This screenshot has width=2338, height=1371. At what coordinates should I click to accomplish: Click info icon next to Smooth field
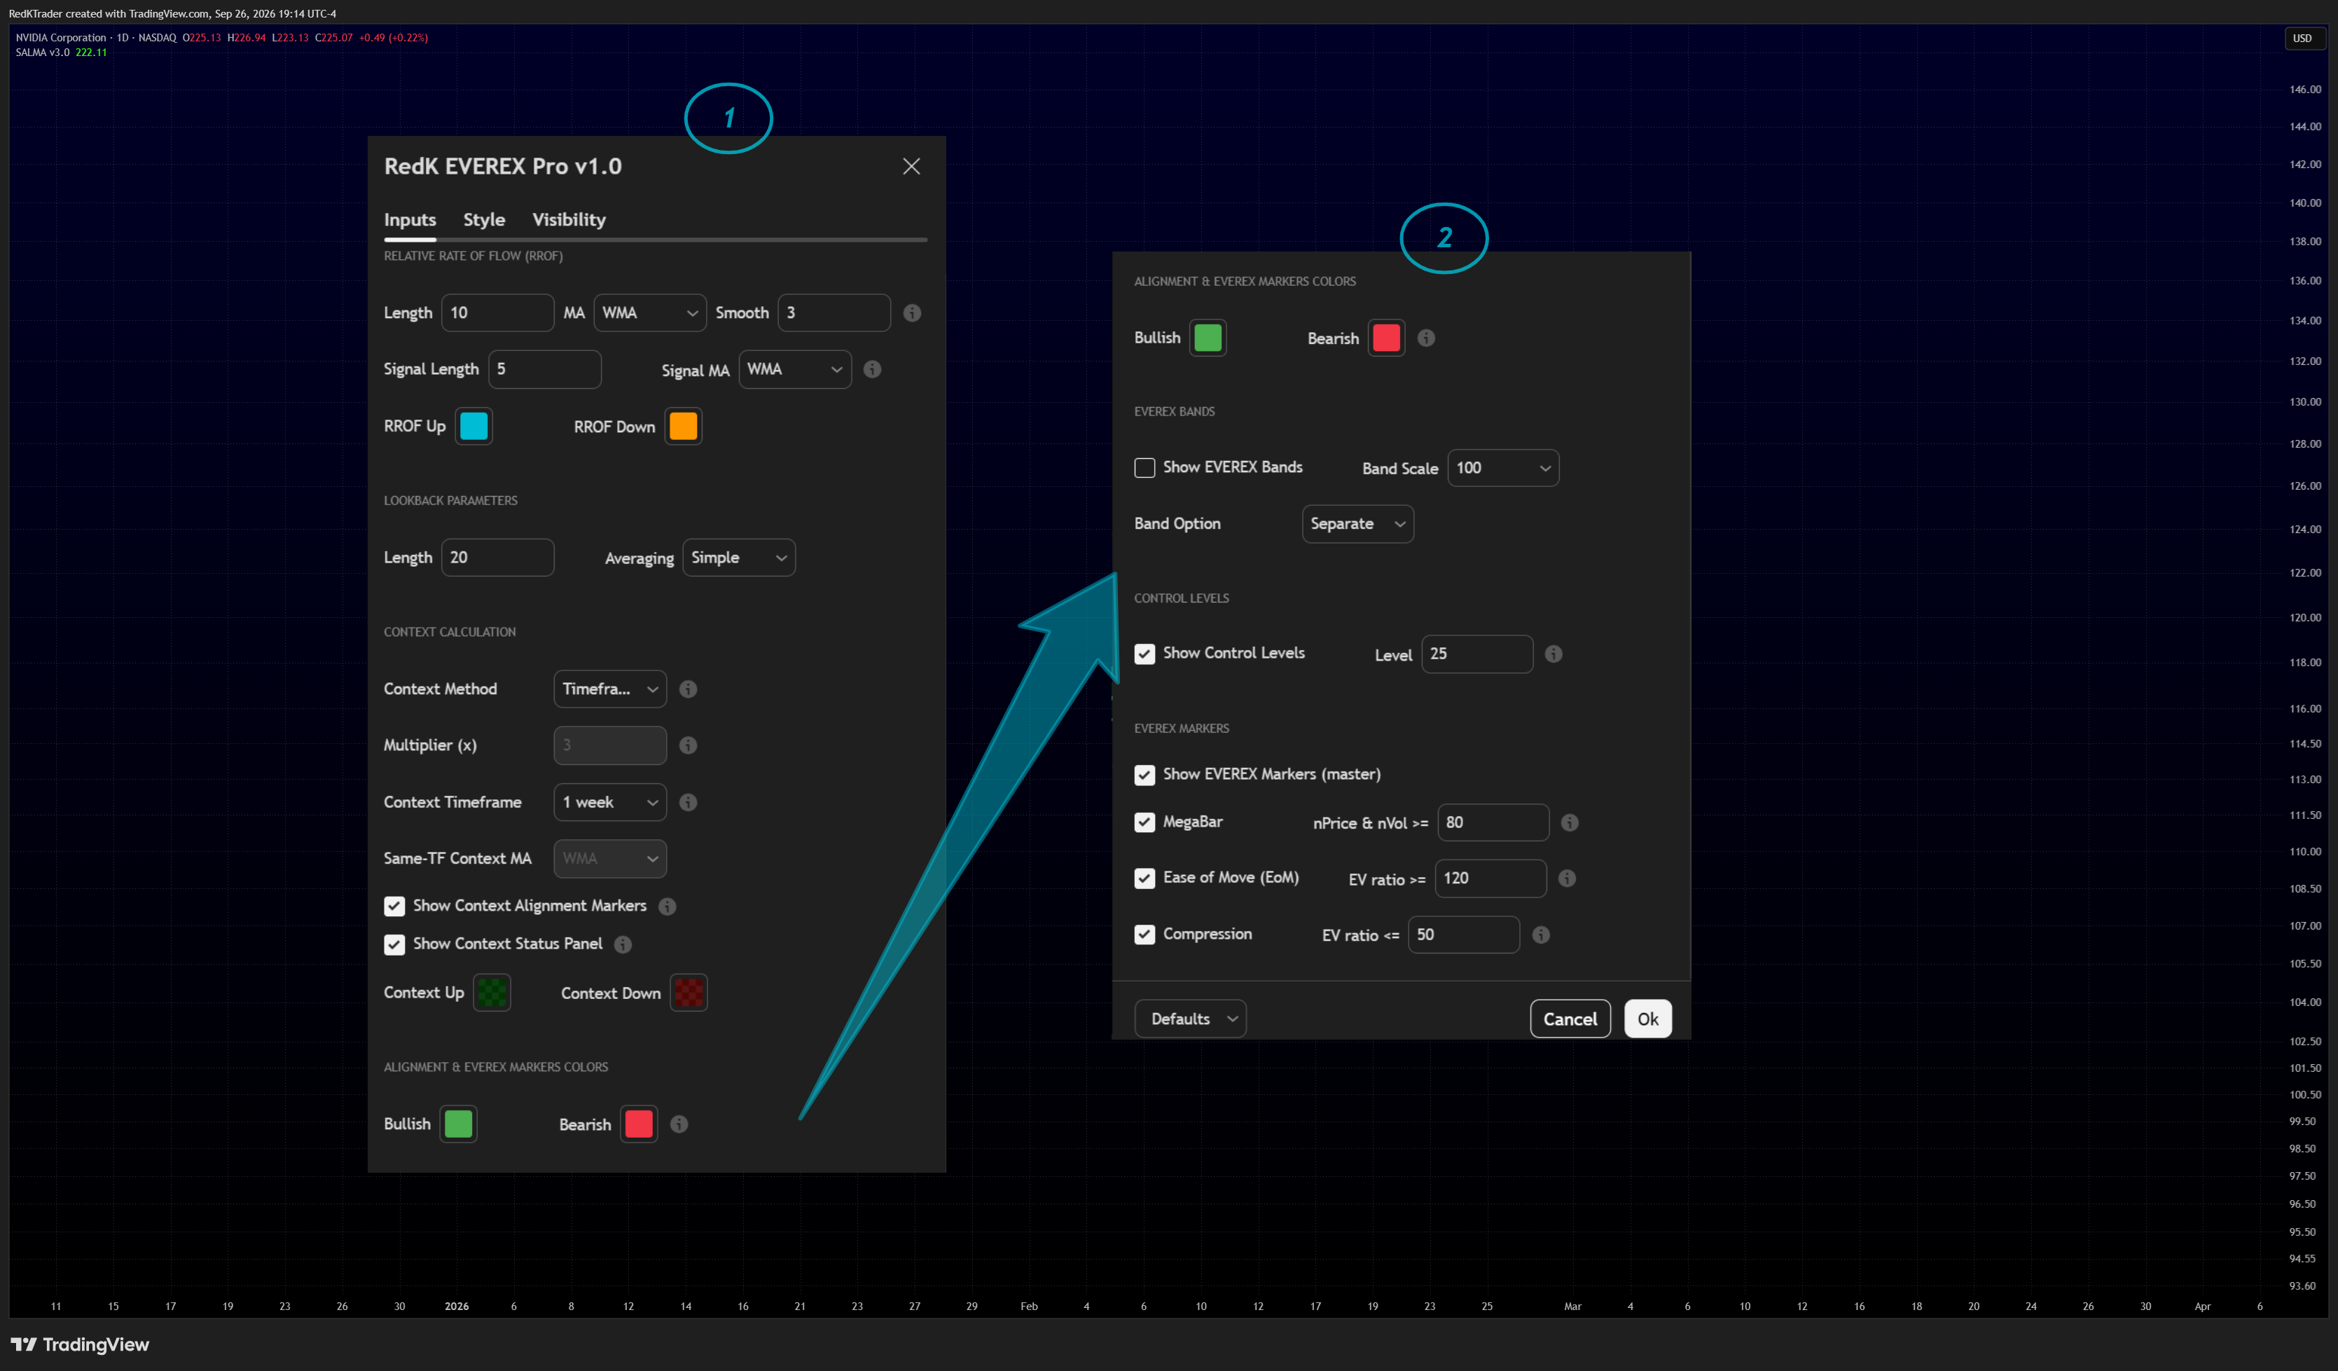912,313
